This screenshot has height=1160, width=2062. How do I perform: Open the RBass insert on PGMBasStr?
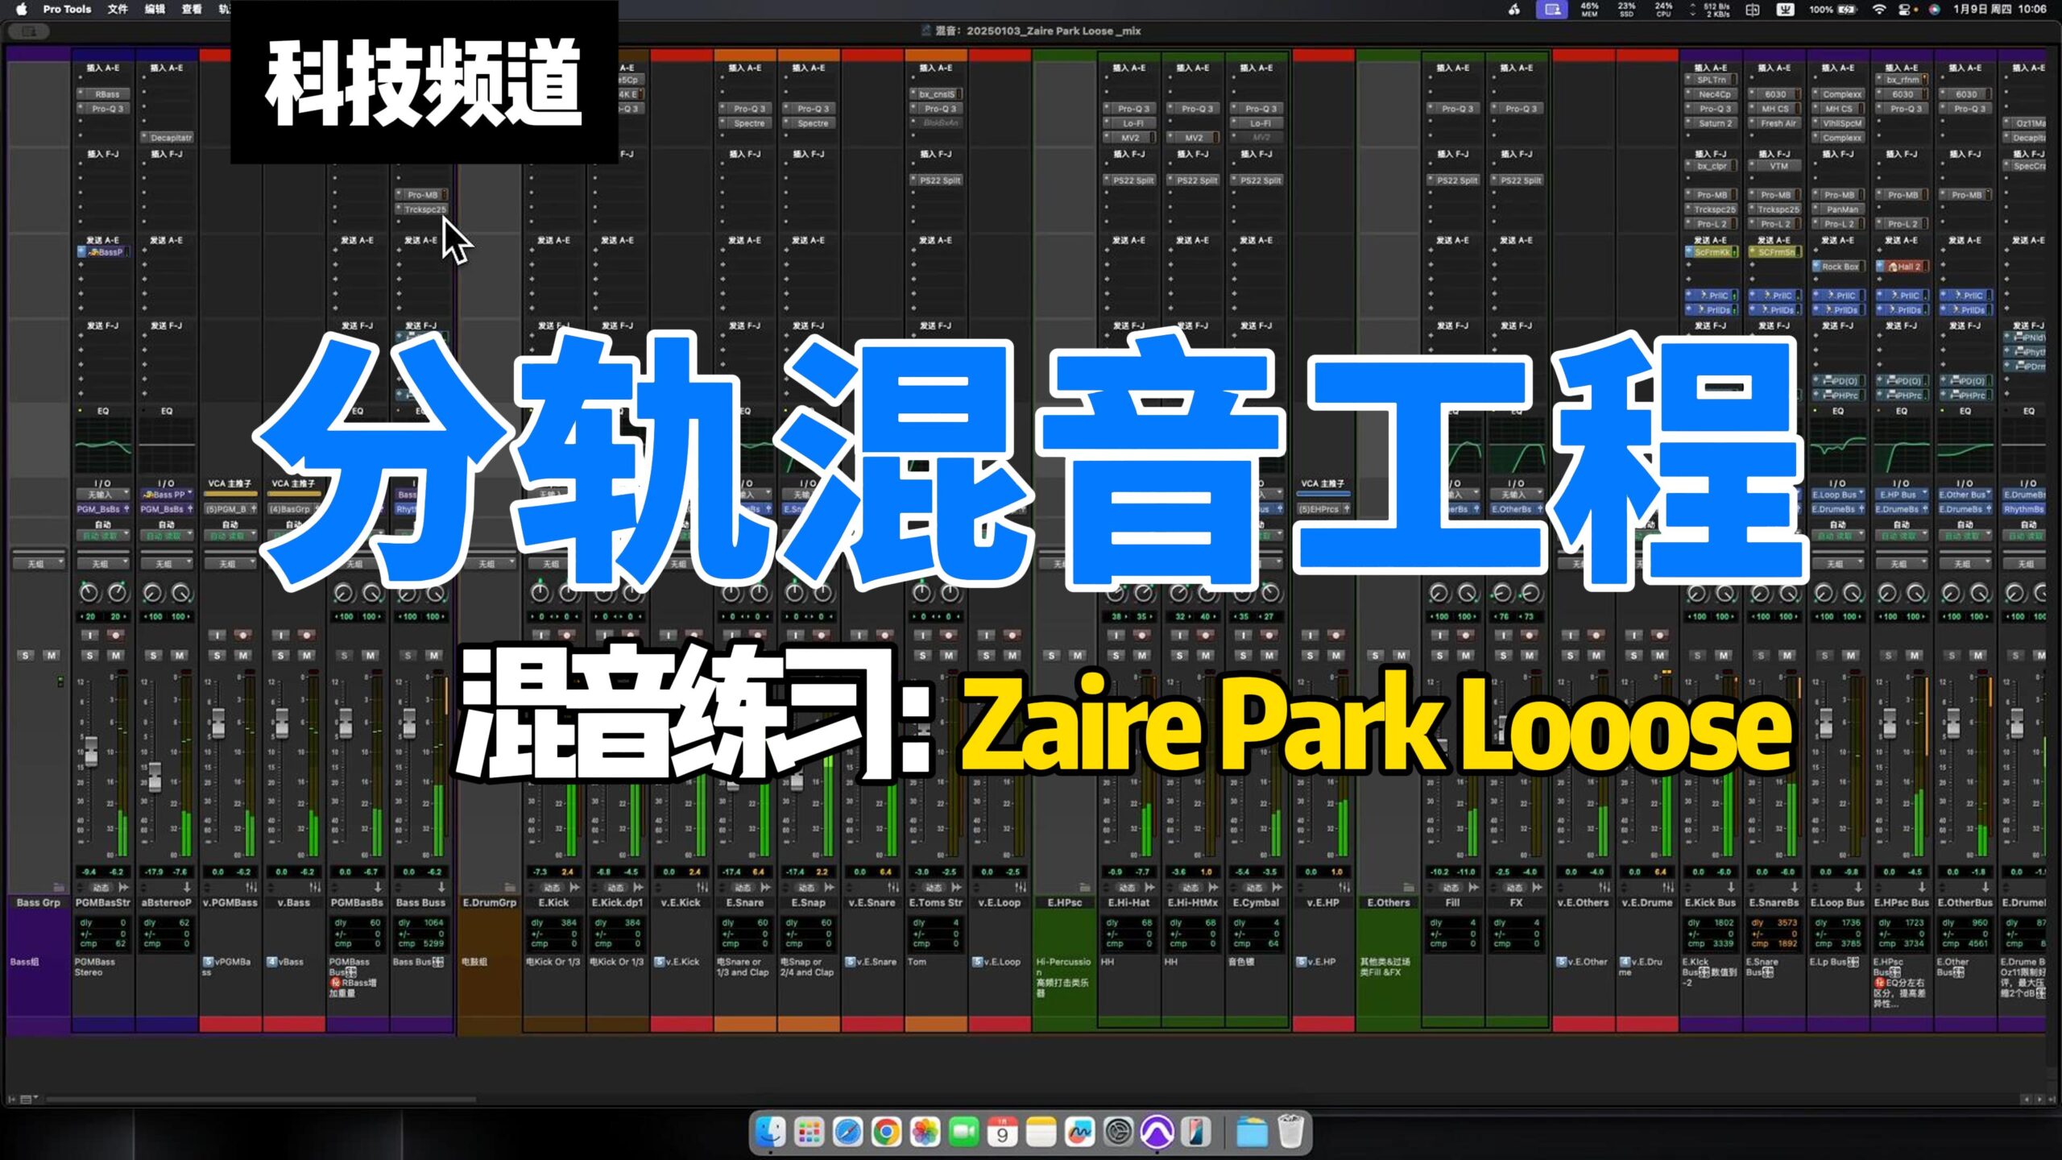pos(103,94)
